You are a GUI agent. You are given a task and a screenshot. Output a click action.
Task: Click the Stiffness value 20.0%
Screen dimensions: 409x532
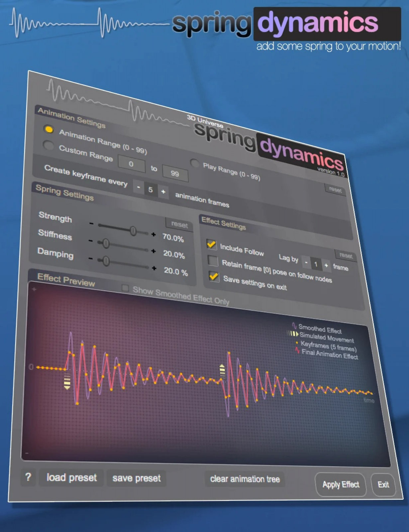[x=174, y=254]
